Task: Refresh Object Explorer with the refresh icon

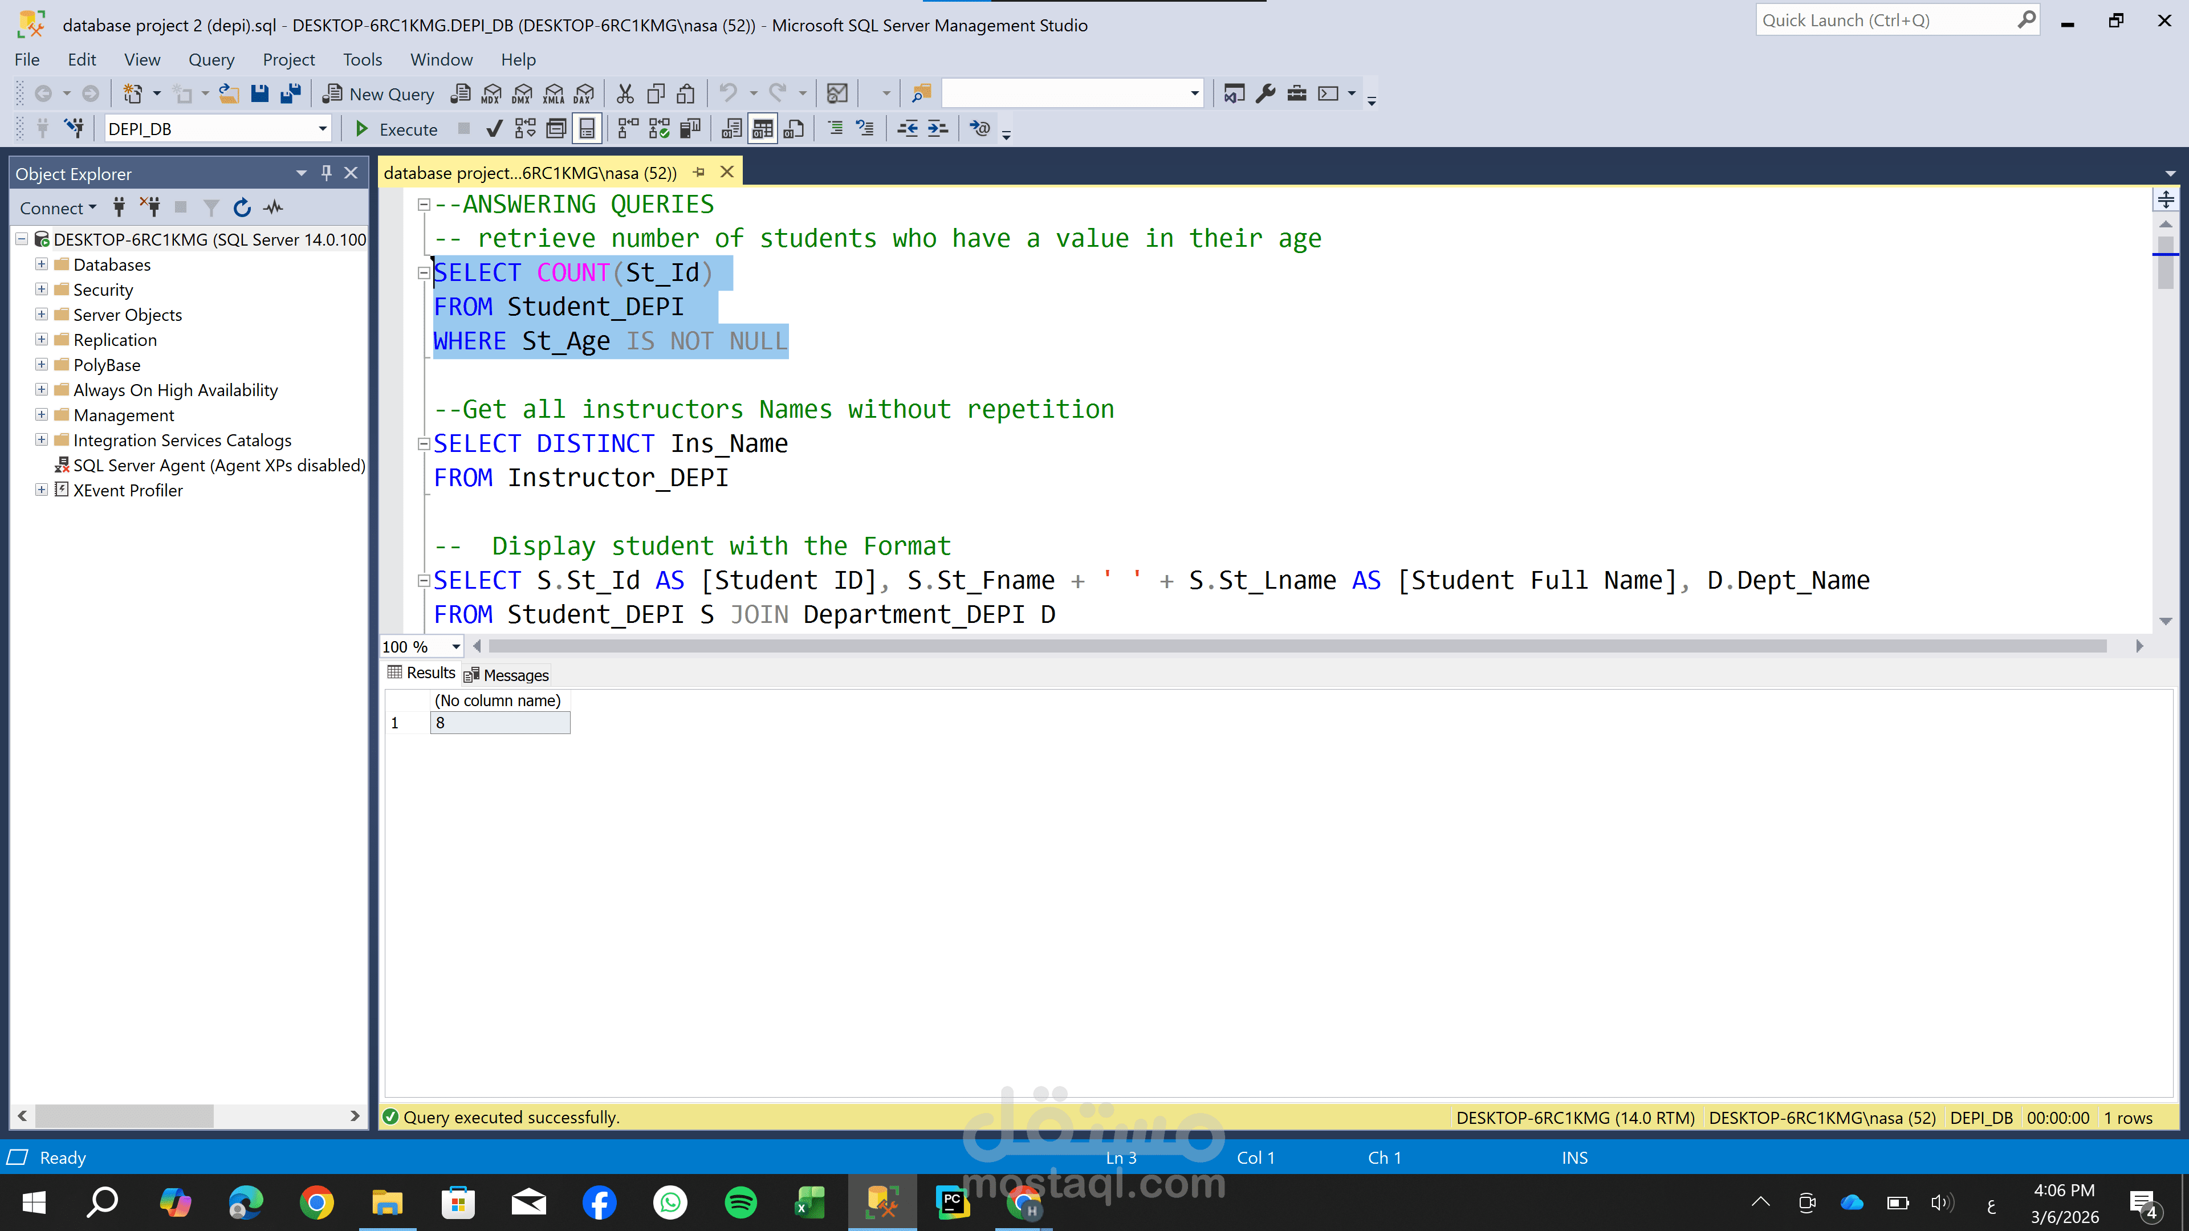Action: (x=242, y=208)
